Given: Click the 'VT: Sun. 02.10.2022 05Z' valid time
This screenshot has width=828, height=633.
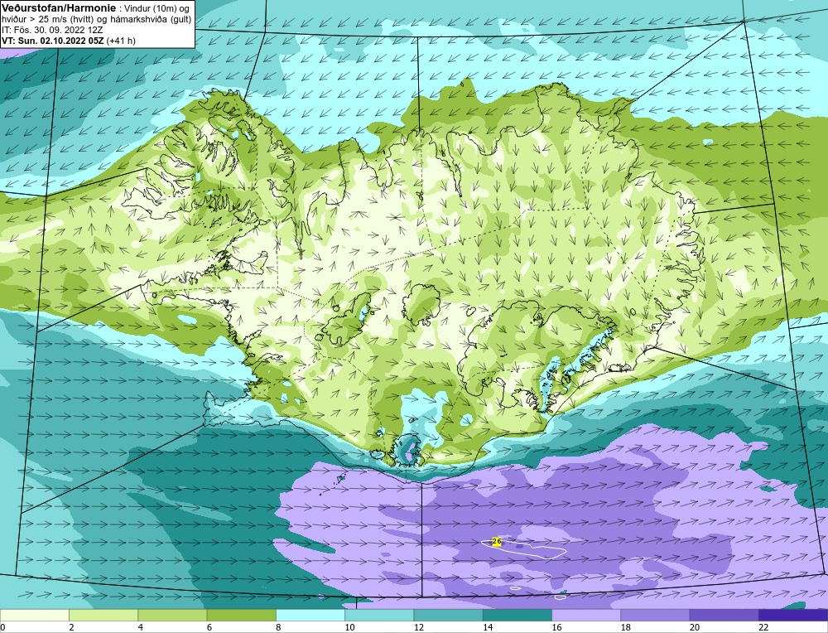Looking at the screenshot, I should coord(53,41).
